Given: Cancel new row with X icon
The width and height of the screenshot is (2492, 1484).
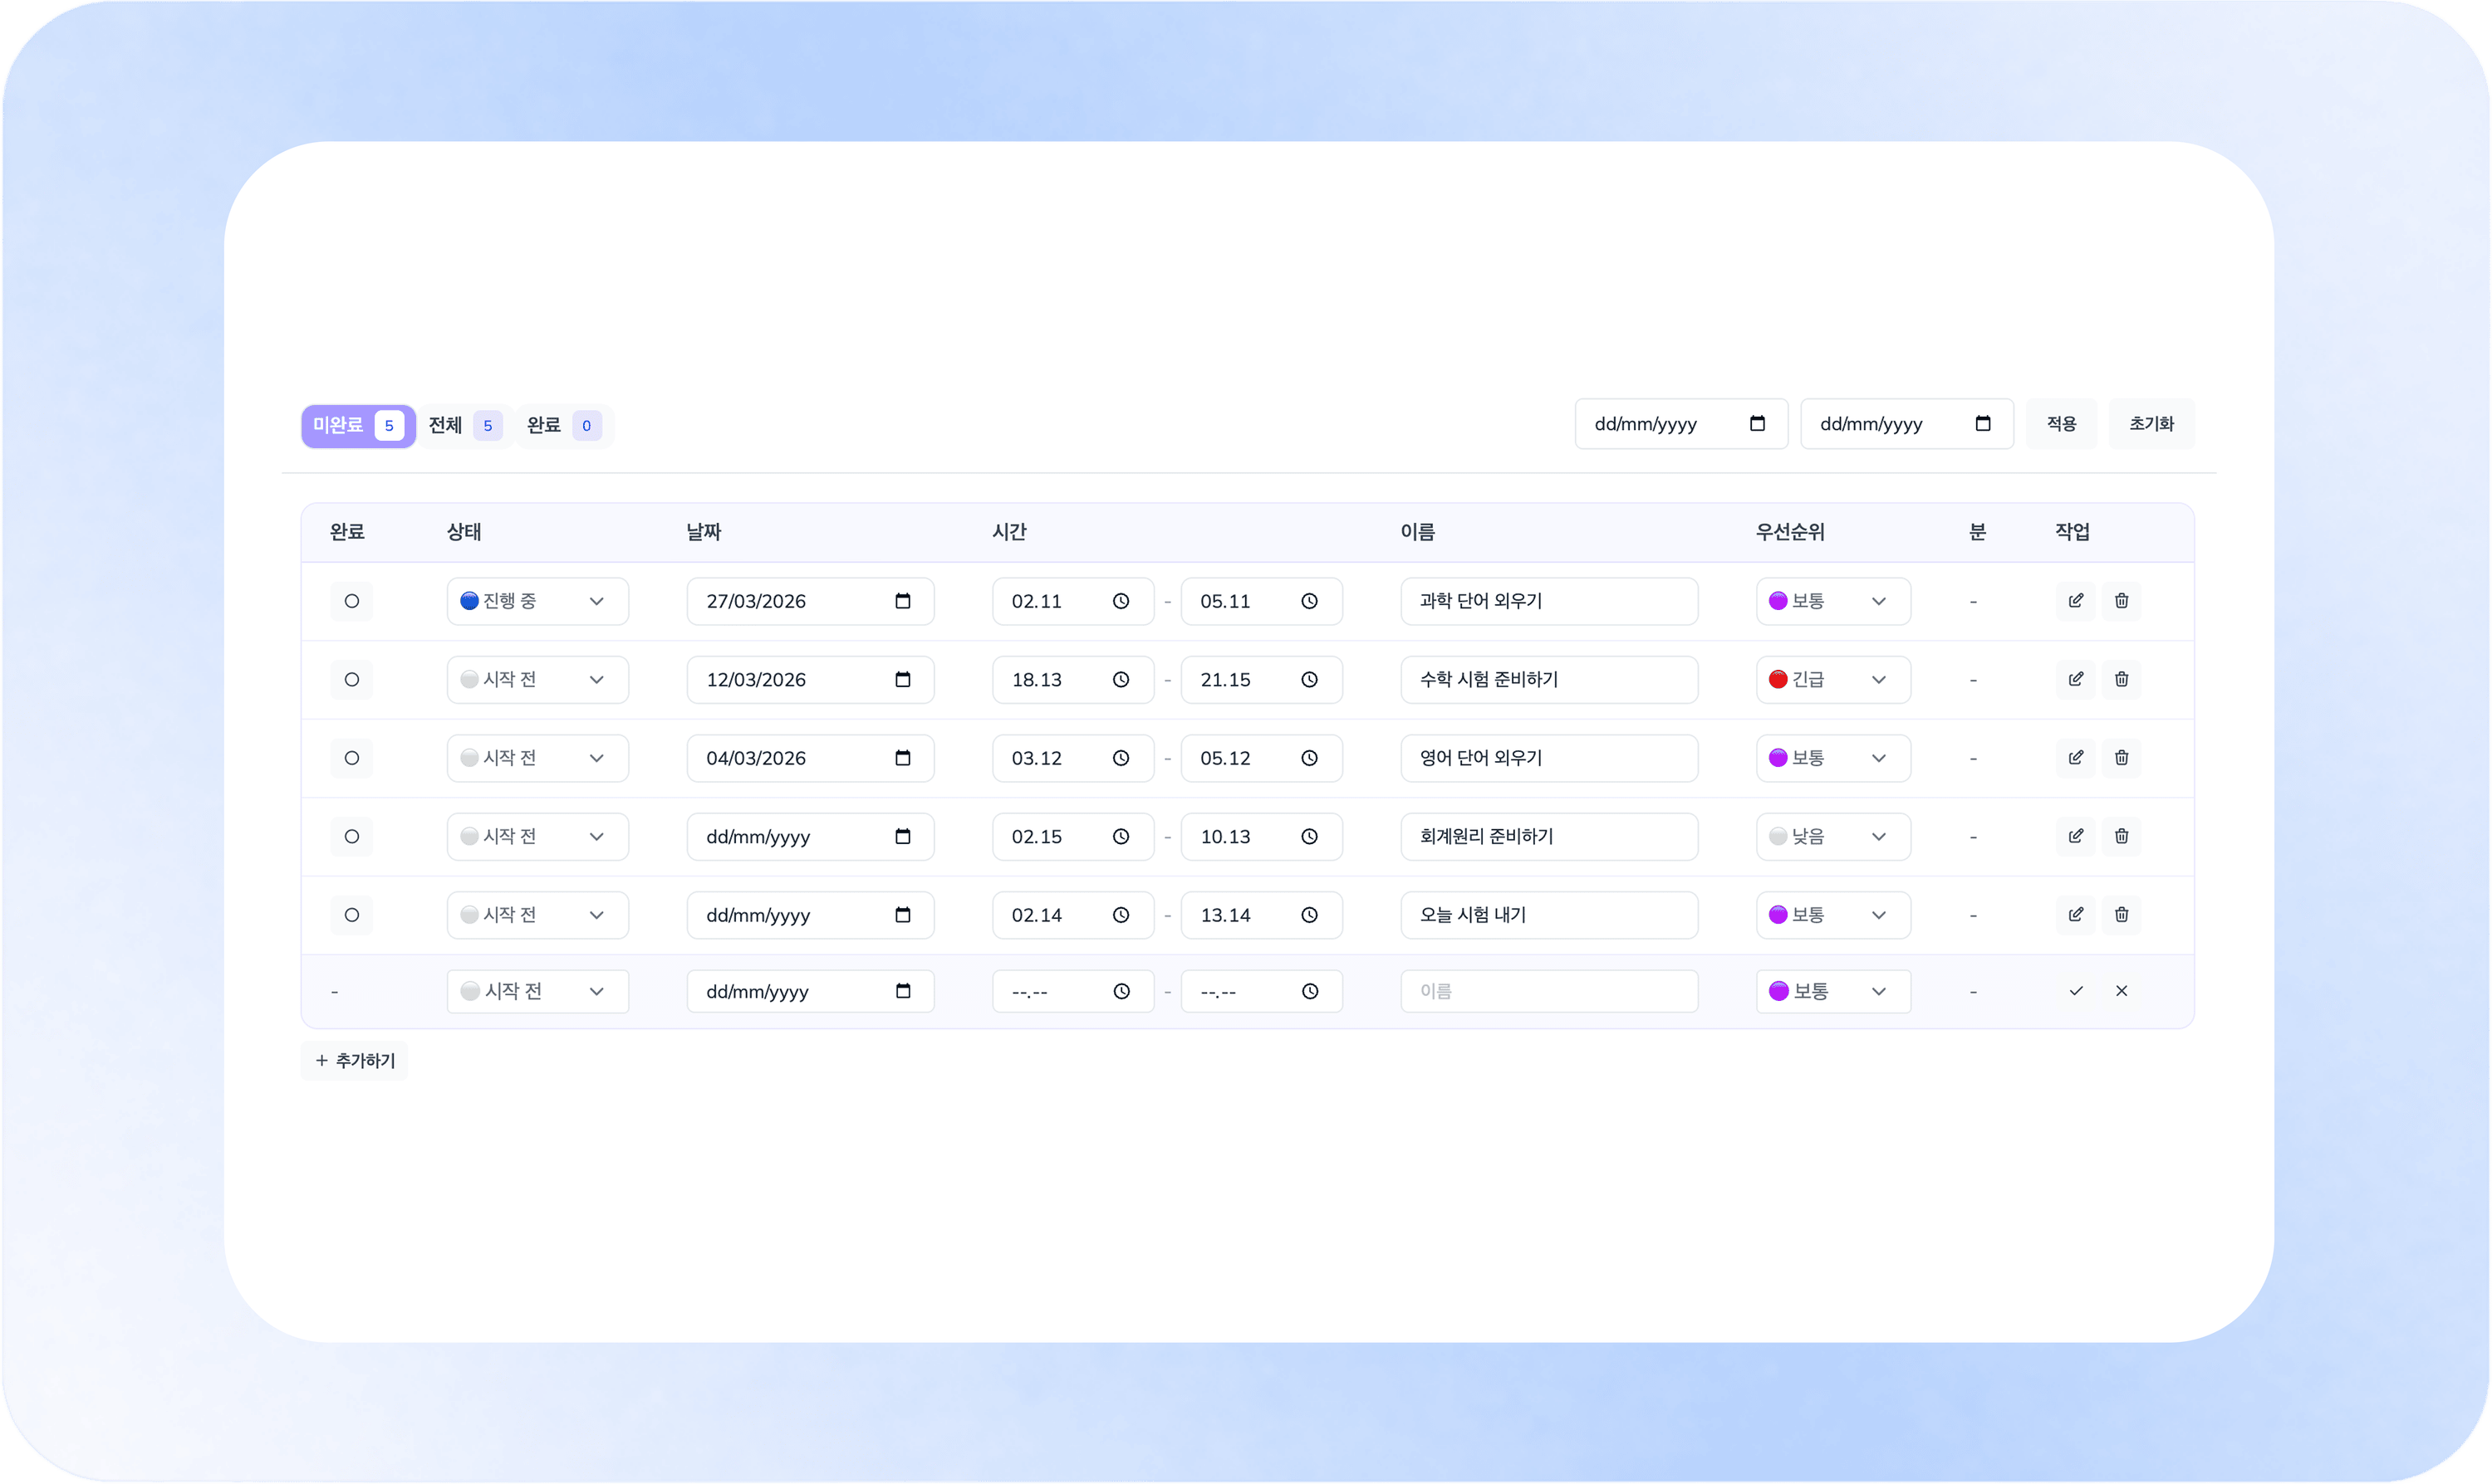Looking at the screenshot, I should coord(2121,991).
